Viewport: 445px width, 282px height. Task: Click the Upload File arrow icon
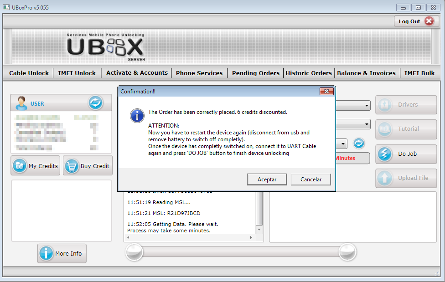pyautogui.click(x=384, y=178)
